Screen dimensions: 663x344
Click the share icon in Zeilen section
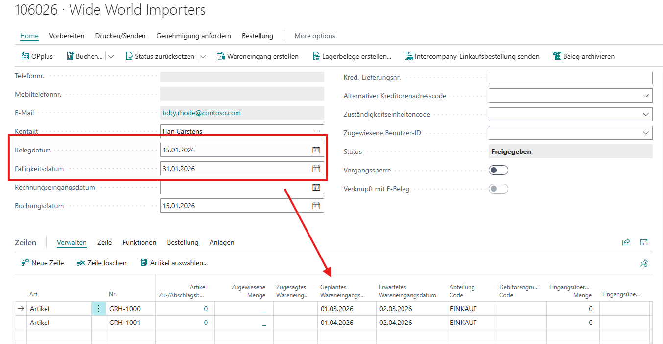[x=626, y=242]
